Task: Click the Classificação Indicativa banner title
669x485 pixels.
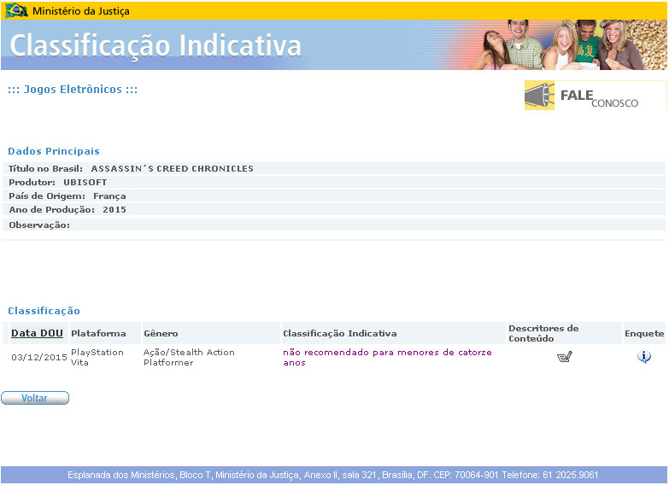Action: pos(156,45)
